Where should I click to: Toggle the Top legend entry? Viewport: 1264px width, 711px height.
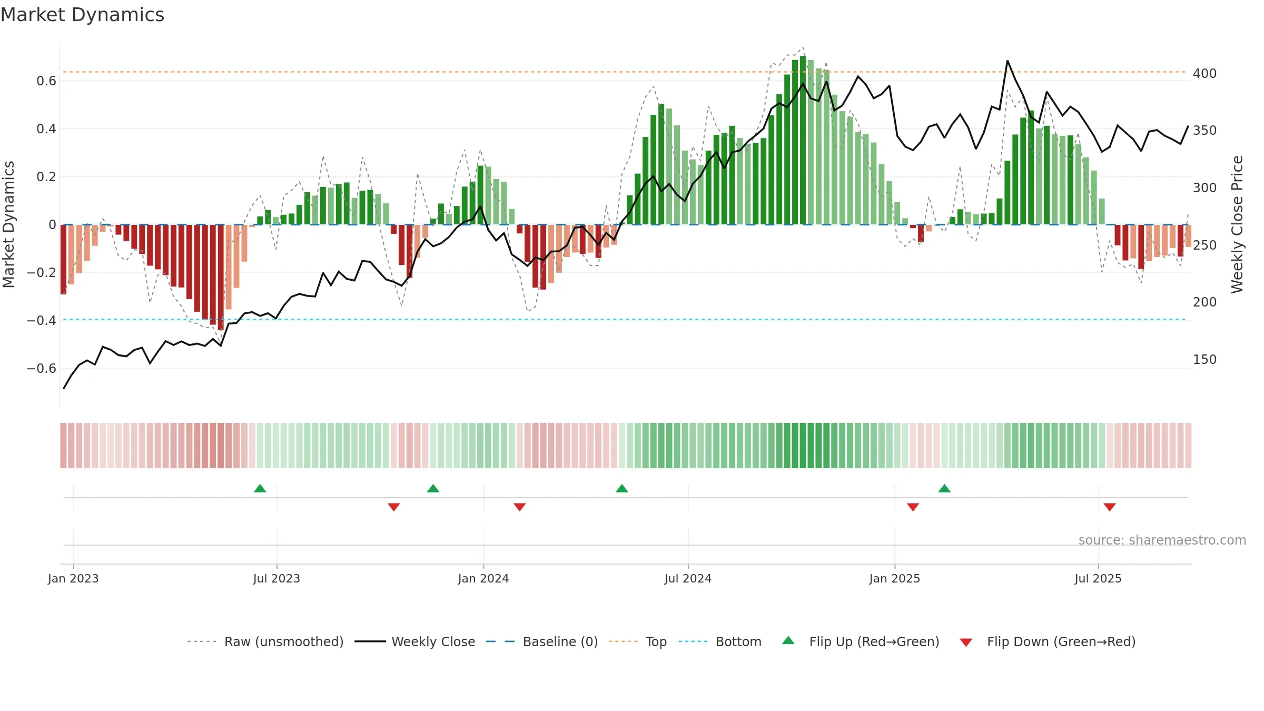tap(638, 641)
